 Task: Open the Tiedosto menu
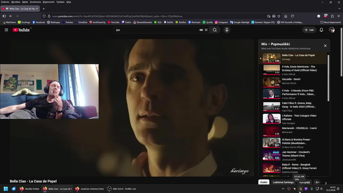click(x=5, y=2)
